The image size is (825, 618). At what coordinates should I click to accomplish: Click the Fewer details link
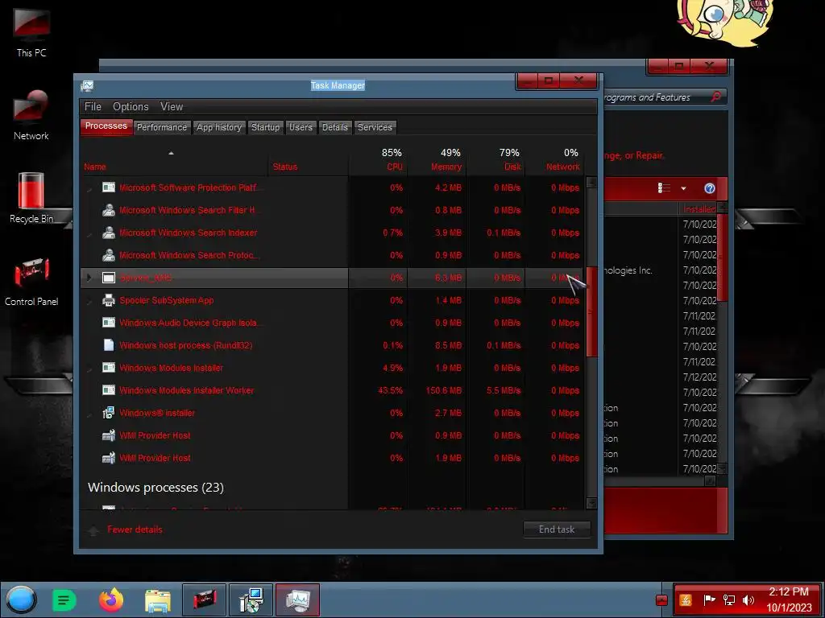point(135,529)
